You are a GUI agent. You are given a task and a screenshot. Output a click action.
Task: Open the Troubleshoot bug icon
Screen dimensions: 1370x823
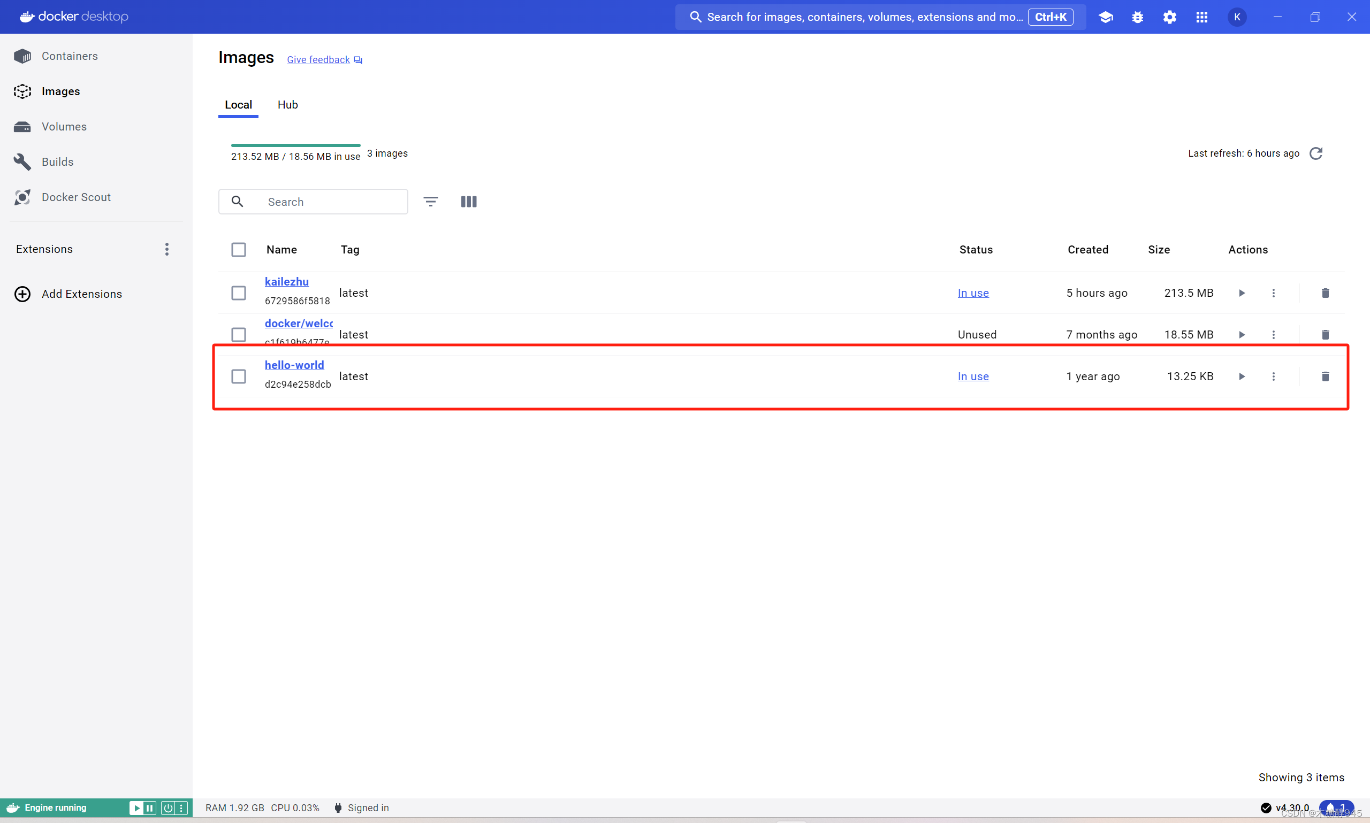(x=1138, y=17)
